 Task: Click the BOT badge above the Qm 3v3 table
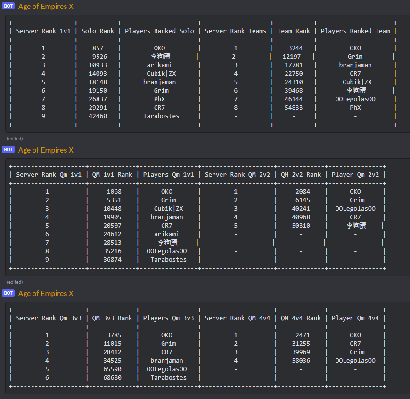8,293
